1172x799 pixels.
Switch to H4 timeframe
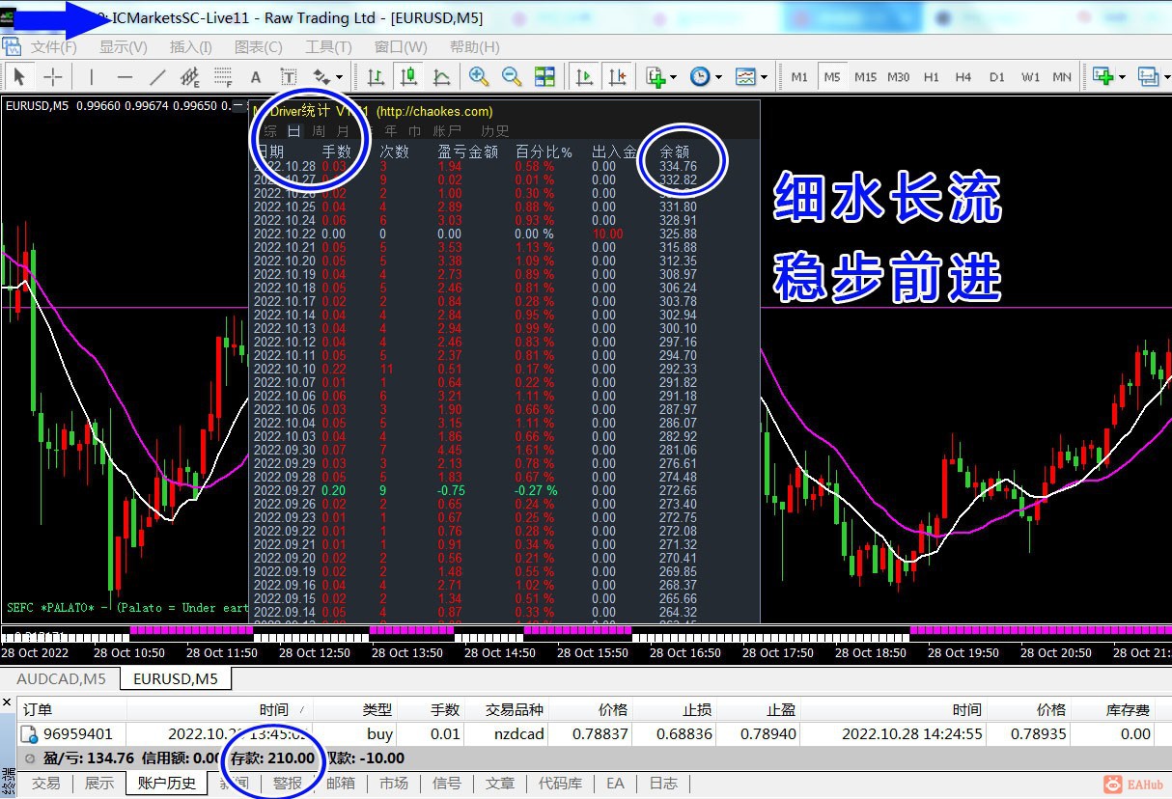(963, 77)
